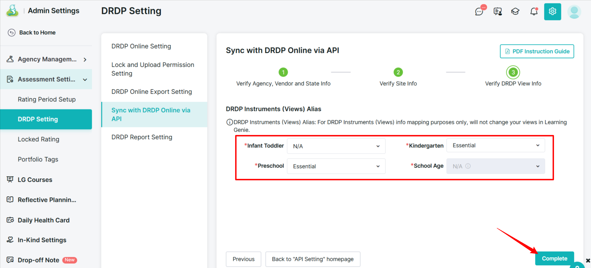
Task: Select the DRDP Report Setting tab
Action: (142, 137)
